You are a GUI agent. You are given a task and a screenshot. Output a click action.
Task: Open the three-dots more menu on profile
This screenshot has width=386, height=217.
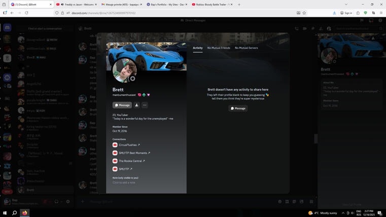145,105
